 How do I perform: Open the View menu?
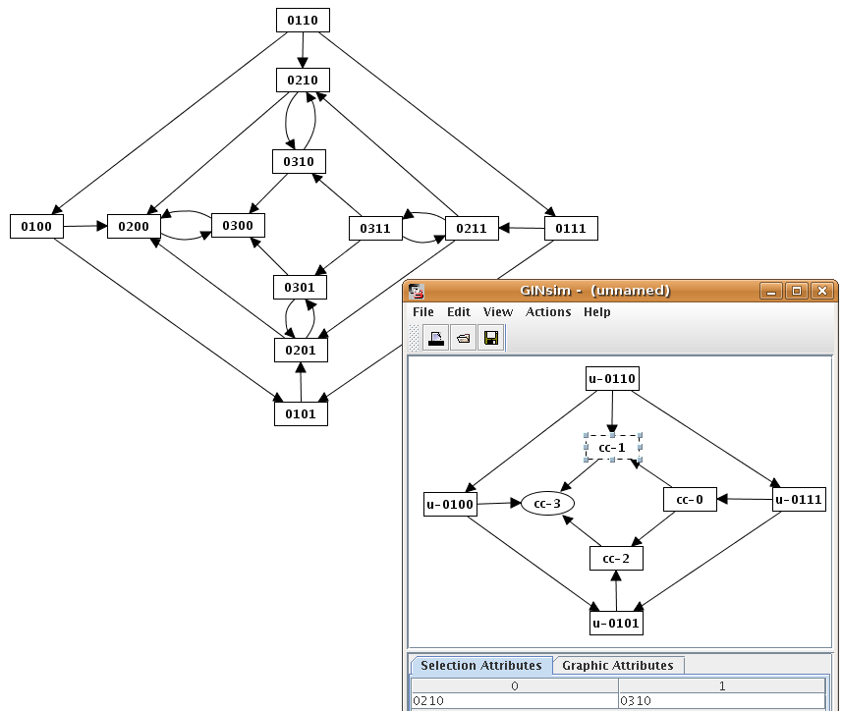tap(498, 311)
